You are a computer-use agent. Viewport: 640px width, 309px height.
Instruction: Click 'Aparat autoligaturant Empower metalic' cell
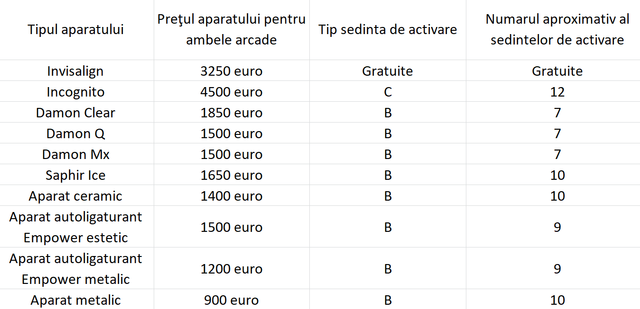[x=75, y=269]
